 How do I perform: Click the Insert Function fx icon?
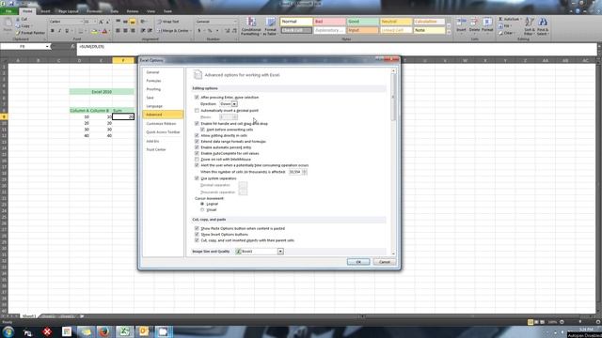coord(72,46)
